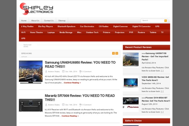Select the Misc category
The width and height of the screenshot is (189, 126).
(79, 32)
